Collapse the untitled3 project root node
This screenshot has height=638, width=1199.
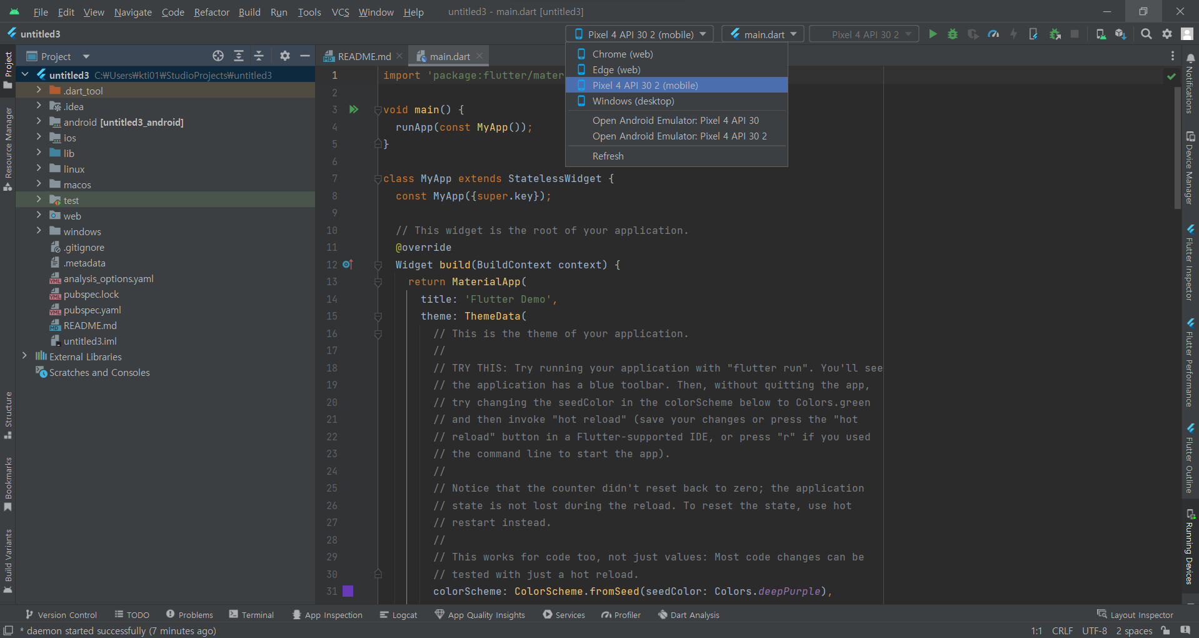pos(25,75)
